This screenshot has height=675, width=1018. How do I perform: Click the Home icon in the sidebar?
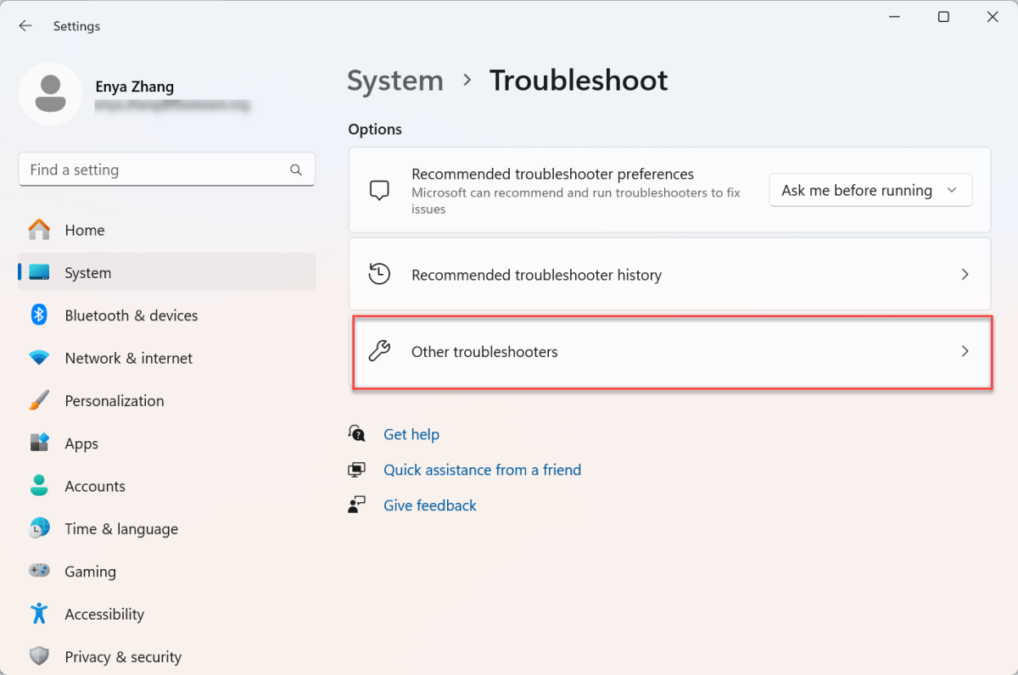39,230
